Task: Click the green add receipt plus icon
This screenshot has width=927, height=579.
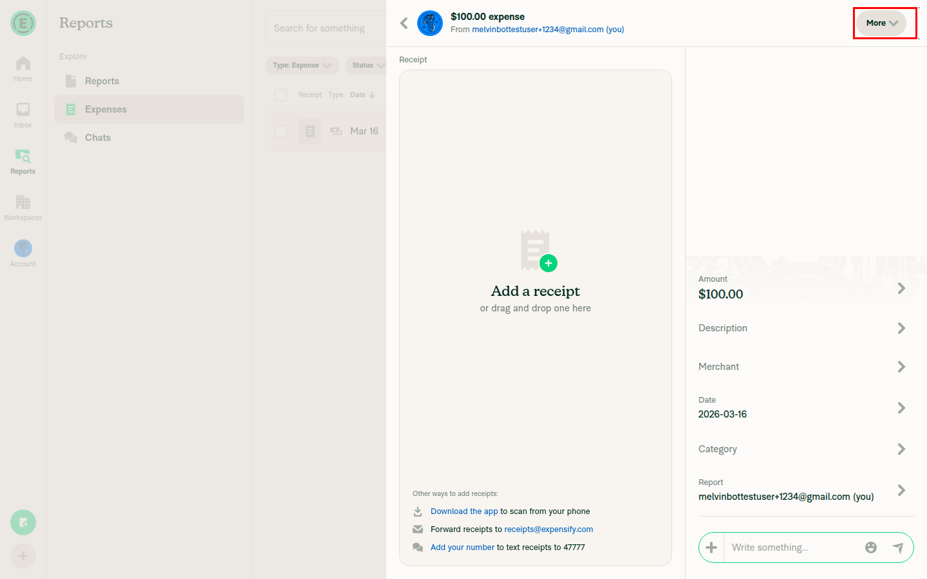Action: pyautogui.click(x=548, y=263)
